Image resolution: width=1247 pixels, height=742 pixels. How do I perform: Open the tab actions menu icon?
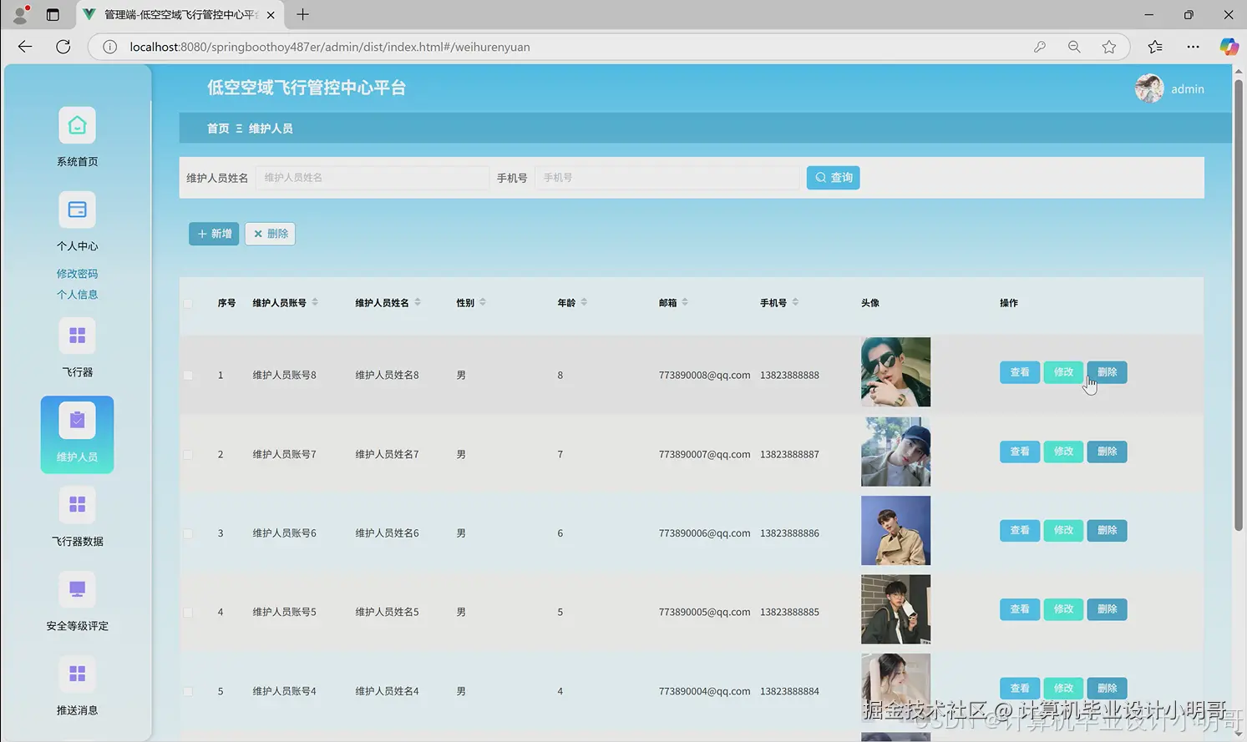click(x=53, y=14)
